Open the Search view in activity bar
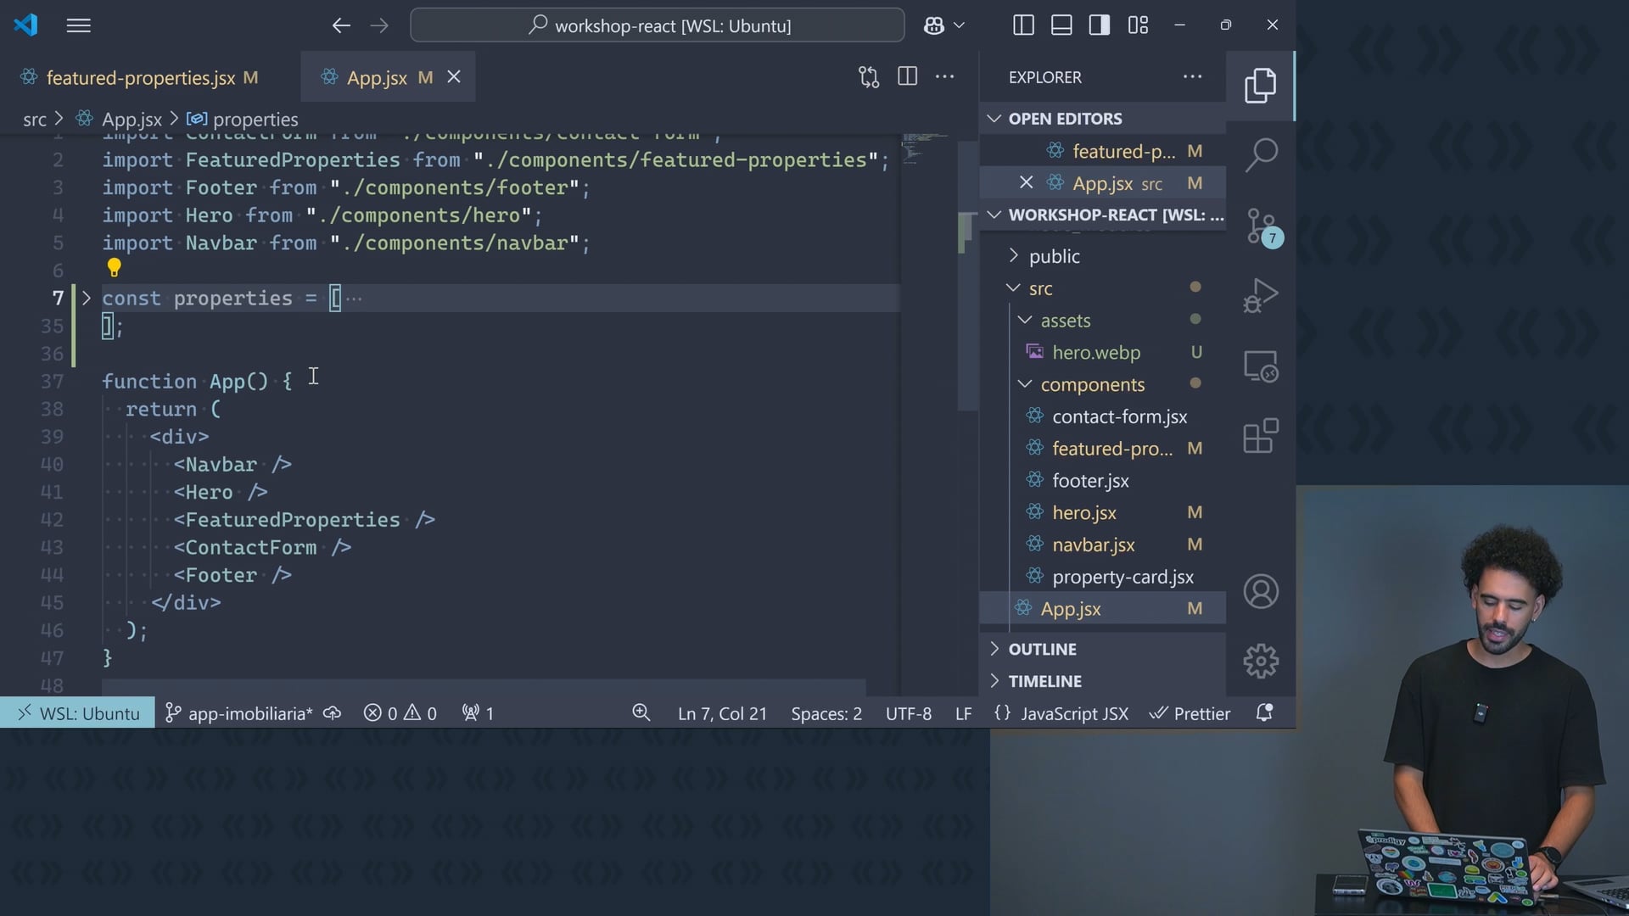The image size is (1629, 916). click(1261, 155)
